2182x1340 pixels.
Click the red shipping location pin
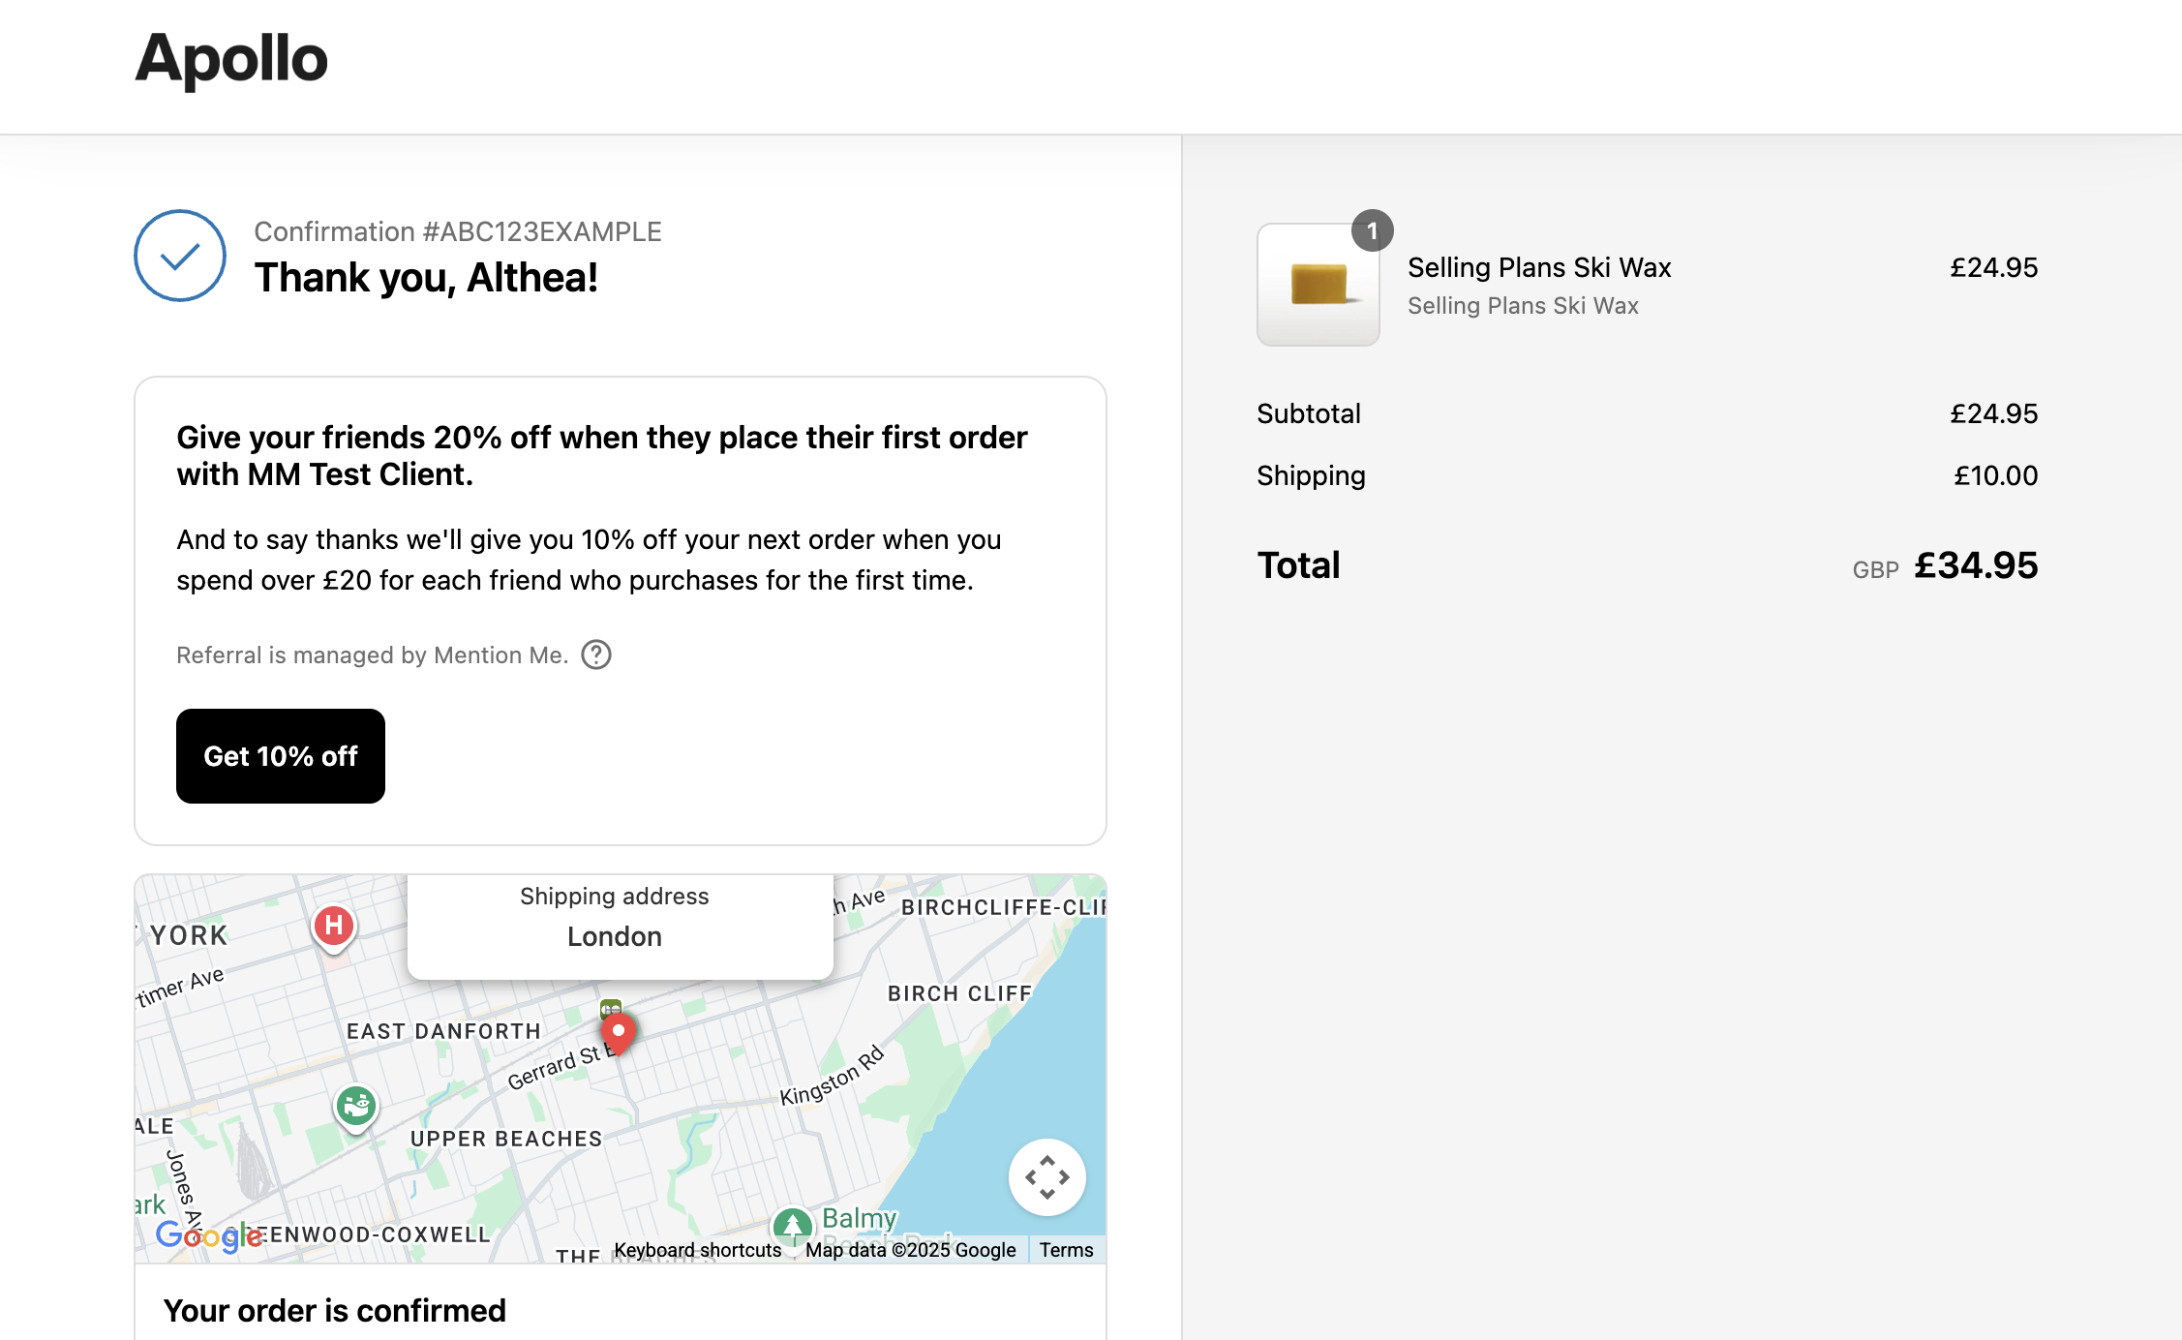[619, 1032]
